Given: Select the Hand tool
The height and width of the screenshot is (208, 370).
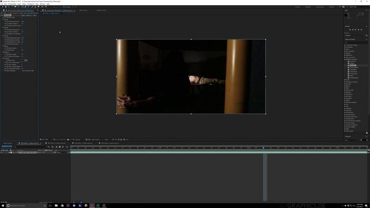Looking at the screenshot, I should point(6,7).
